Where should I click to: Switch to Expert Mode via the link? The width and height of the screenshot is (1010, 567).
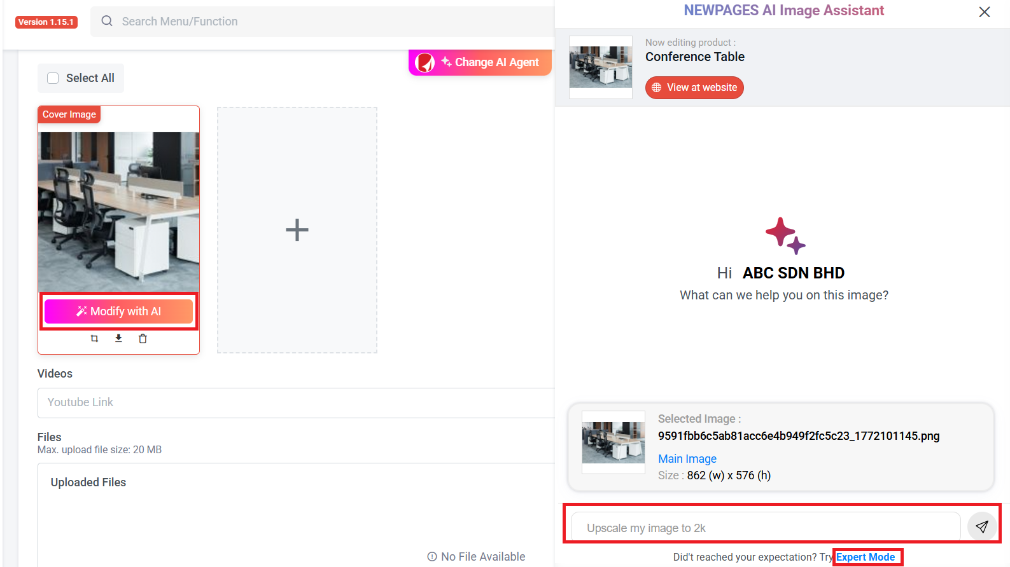[x=866, y=557]
